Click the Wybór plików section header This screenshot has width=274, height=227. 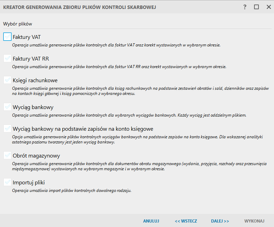(18, 24)
